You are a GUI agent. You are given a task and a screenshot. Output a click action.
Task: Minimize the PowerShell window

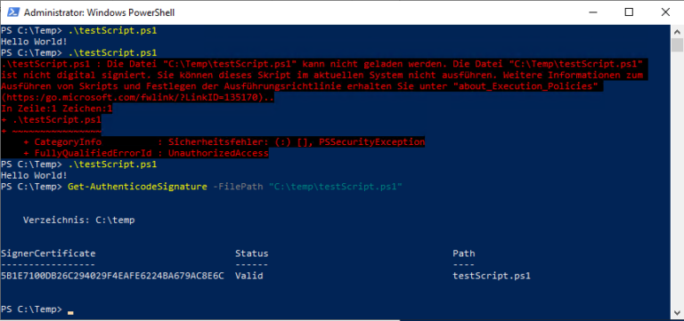[590, 12]
